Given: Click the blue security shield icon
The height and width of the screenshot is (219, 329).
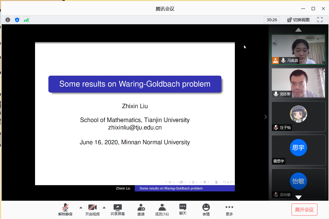Looking at the screenshot, I should 17,20.
